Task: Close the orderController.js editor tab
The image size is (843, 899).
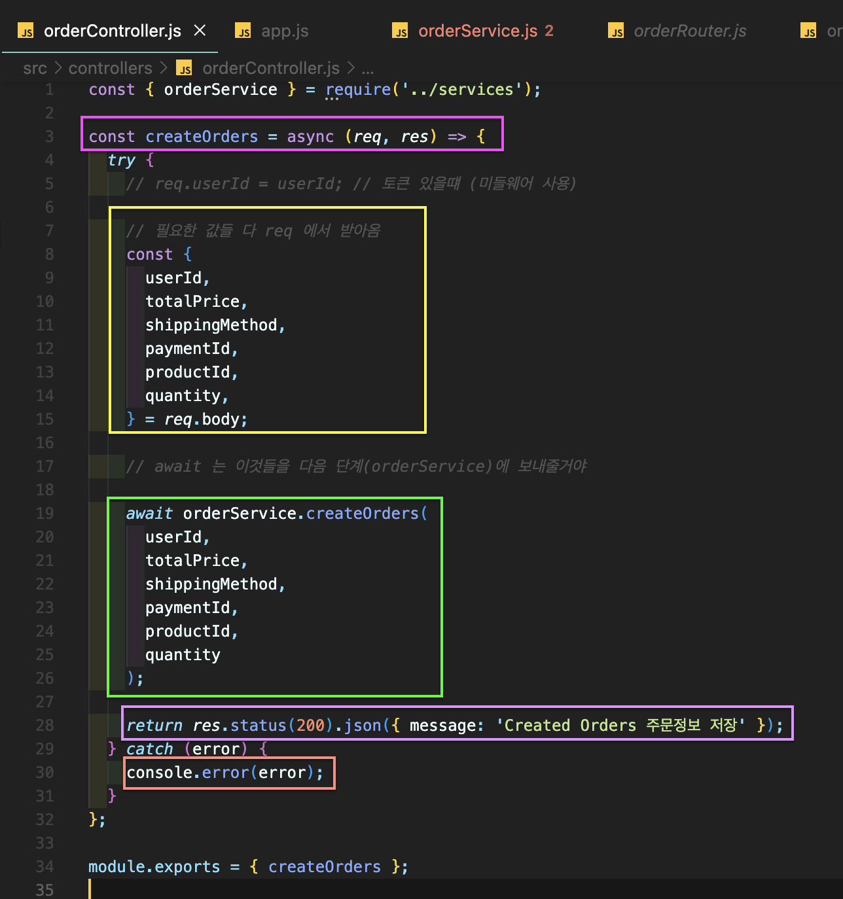Action: 200,30
